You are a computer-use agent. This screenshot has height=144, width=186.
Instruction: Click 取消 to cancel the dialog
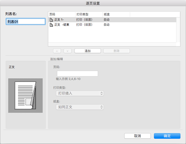(138, 136)
